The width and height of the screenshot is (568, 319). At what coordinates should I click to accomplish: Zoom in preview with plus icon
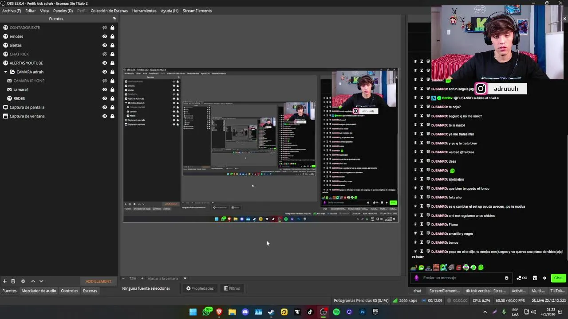142,278
